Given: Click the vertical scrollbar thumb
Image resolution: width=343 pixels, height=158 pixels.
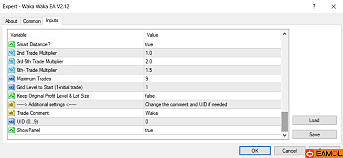Looking at the screenshot, I should [x=284, y=121].
